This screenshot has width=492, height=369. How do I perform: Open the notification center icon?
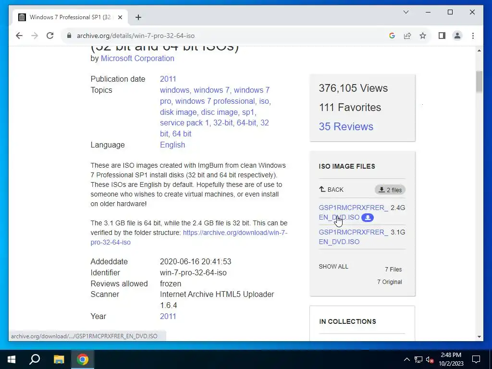(x=476, y=359)
